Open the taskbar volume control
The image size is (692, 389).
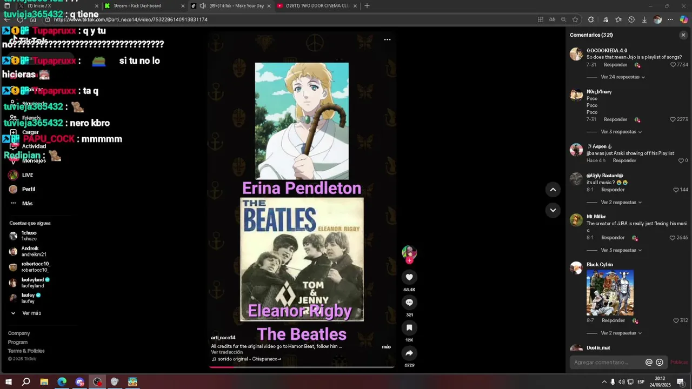621,382
